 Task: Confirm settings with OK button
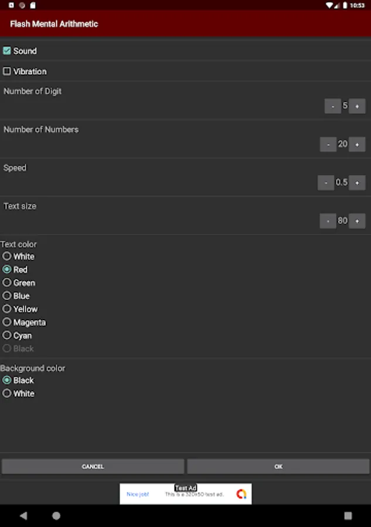(x=278, y=466)
